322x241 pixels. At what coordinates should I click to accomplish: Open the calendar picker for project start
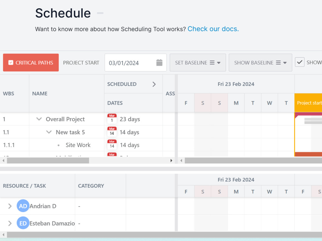click(159, 63)
